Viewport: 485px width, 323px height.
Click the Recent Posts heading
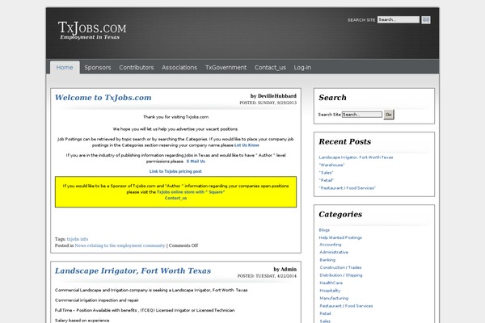click(345, 141)
